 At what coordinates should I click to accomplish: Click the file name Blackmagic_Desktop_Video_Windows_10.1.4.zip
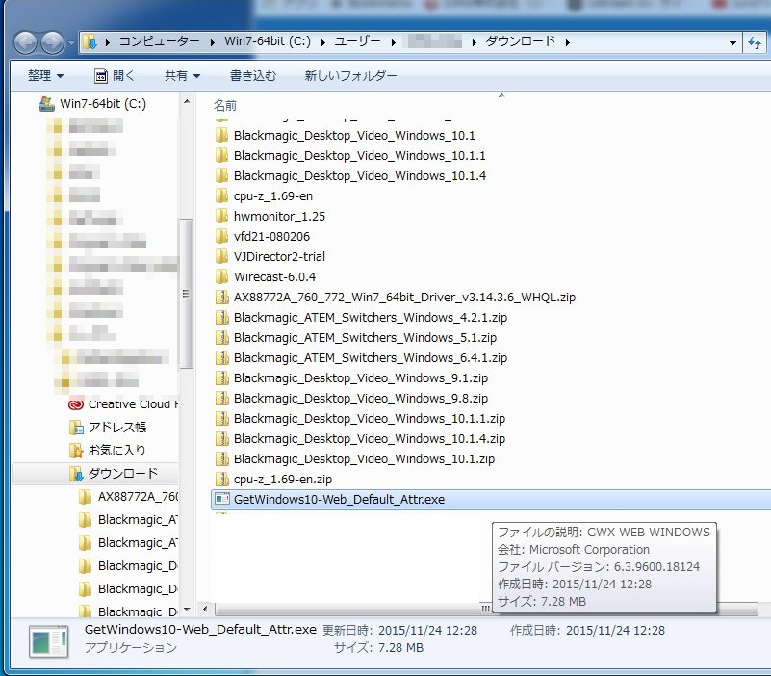click(x=370, y=438)
